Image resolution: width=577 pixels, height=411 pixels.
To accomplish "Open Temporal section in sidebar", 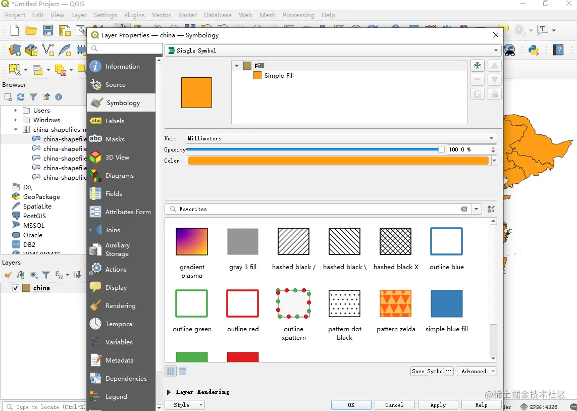I will tap(121, 324).
